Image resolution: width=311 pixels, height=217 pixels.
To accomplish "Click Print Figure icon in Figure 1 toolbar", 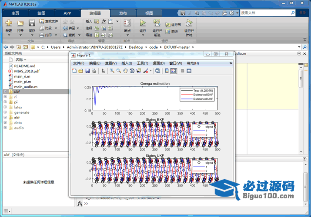I will coord(94,71).
